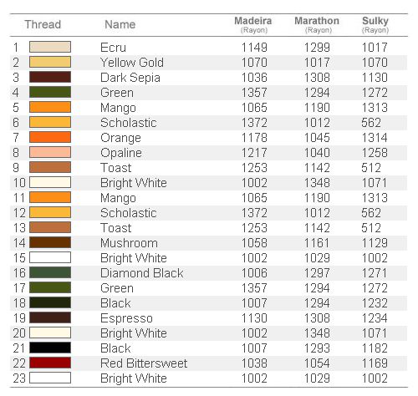
Task: Click the Madeira column header
Action: pos(253,24)
